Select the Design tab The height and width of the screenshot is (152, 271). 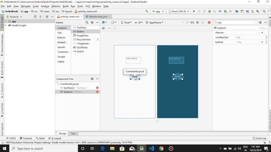(62, 133)
